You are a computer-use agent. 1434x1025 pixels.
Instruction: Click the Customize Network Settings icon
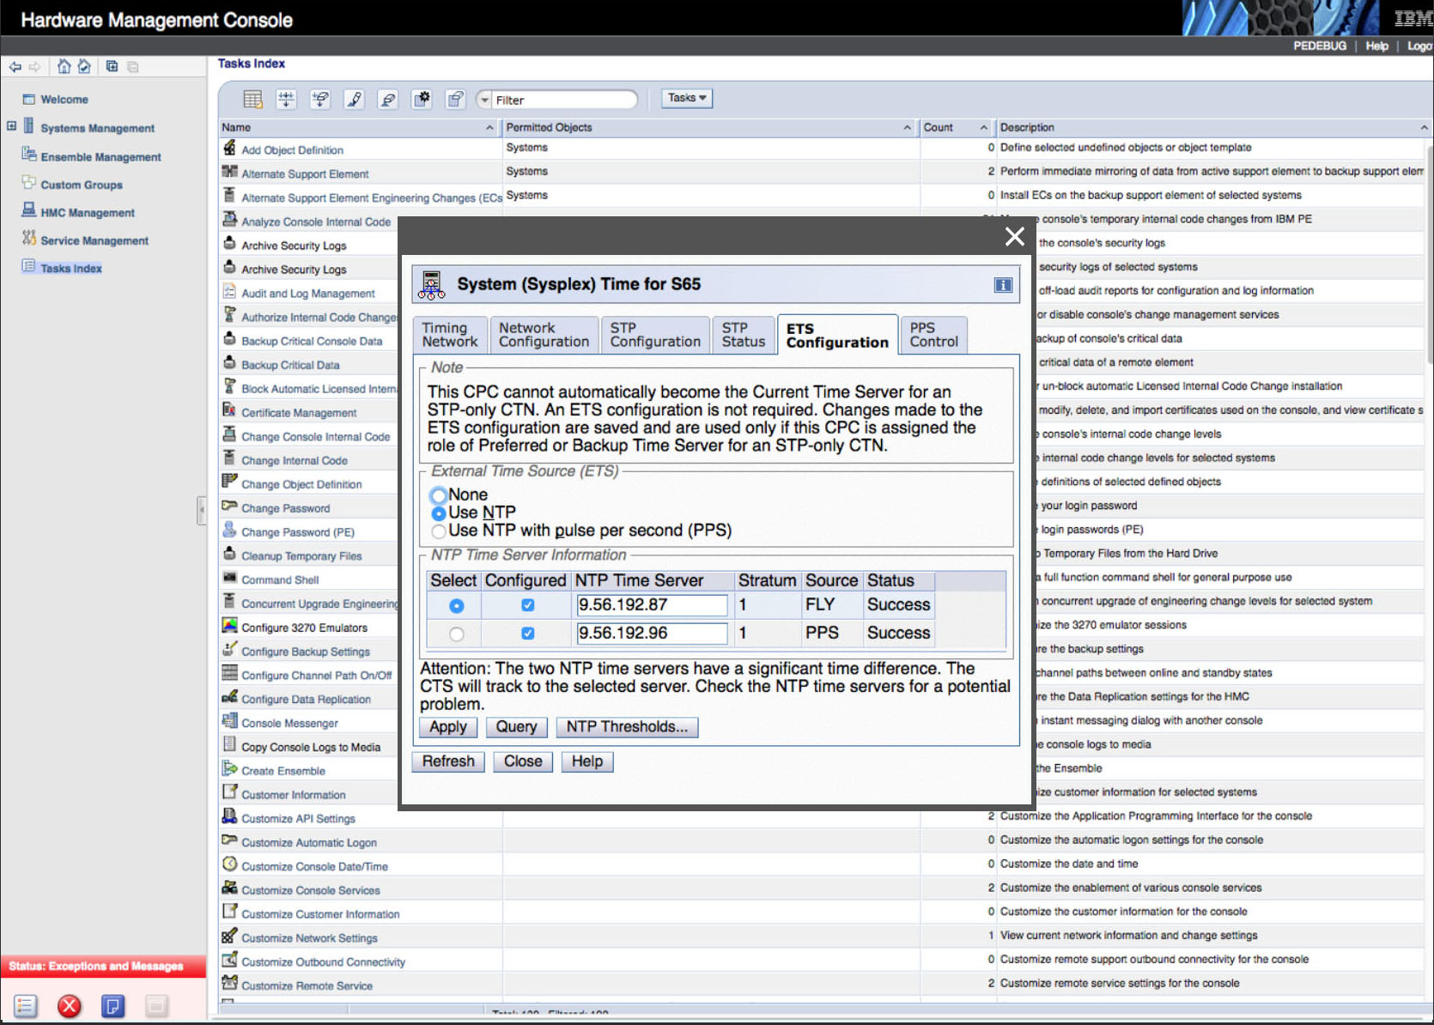pyautogui.click(x=229, y=936)
